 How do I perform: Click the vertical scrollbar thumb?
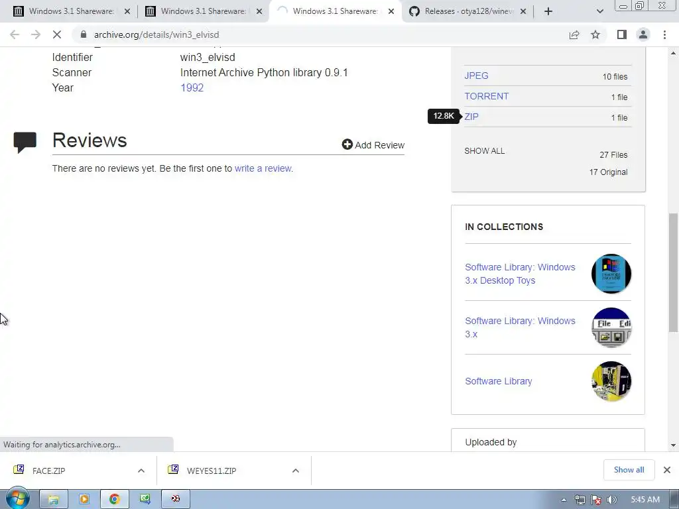point(673,272)
